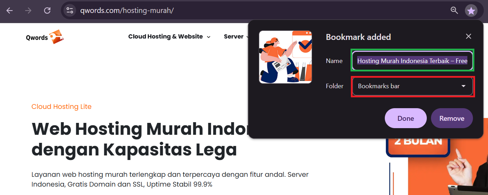Viewport: 488px width, 195px height.
Task: Click the Cloud Hosting Lite text
Action: [62, 107]
